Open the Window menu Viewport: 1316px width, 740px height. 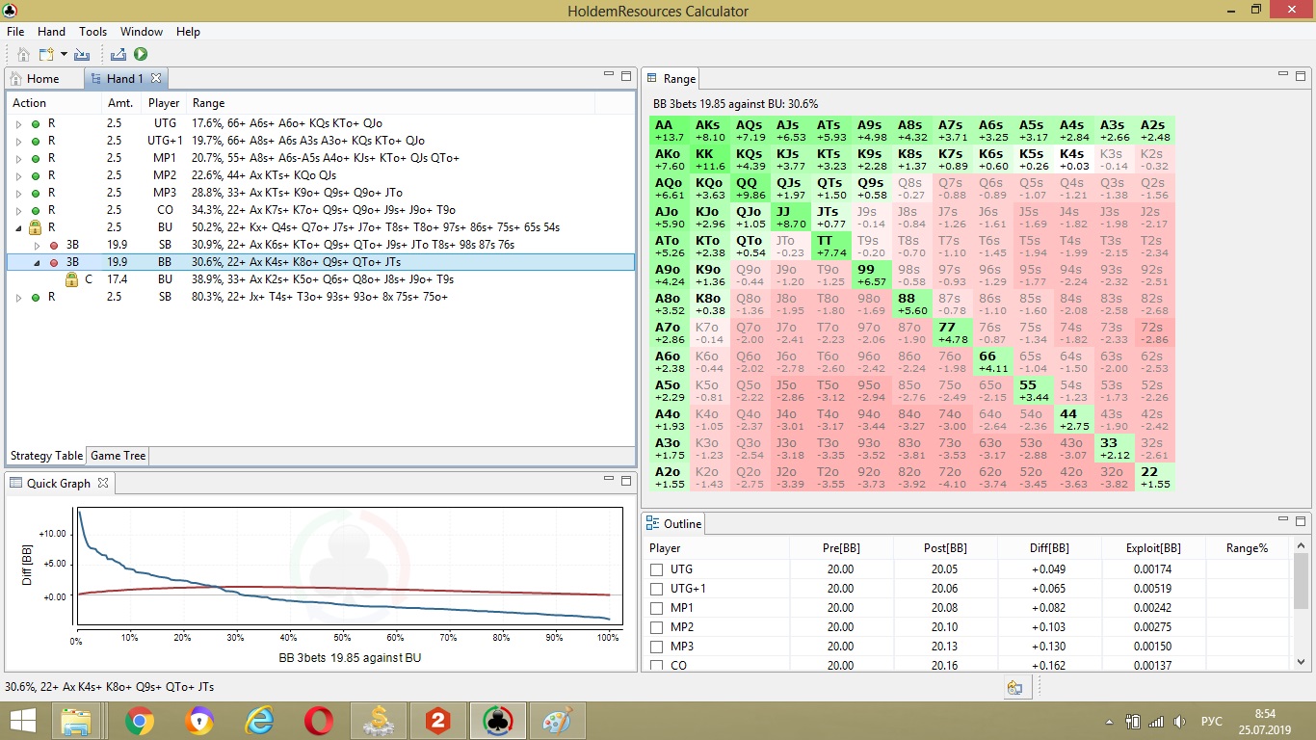tap(142, 31)
